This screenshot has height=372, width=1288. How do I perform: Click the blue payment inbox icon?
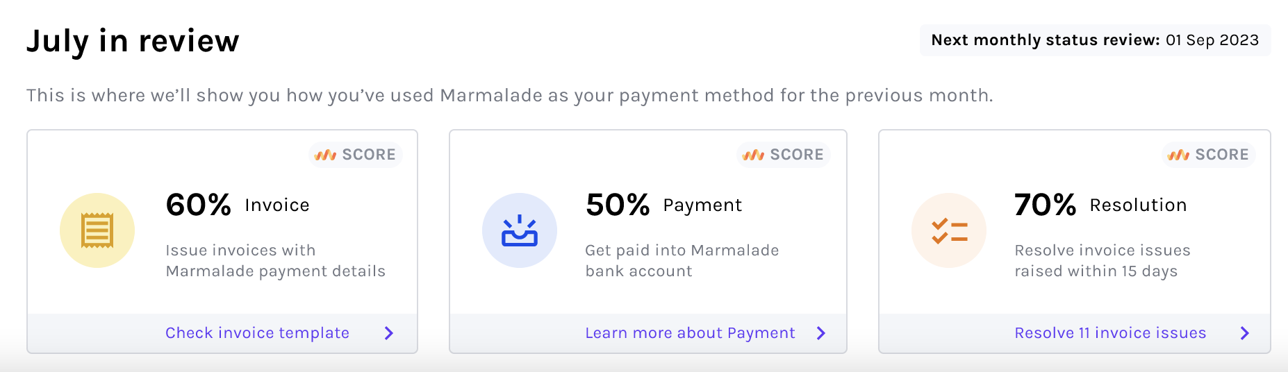[x=520, y=230]
